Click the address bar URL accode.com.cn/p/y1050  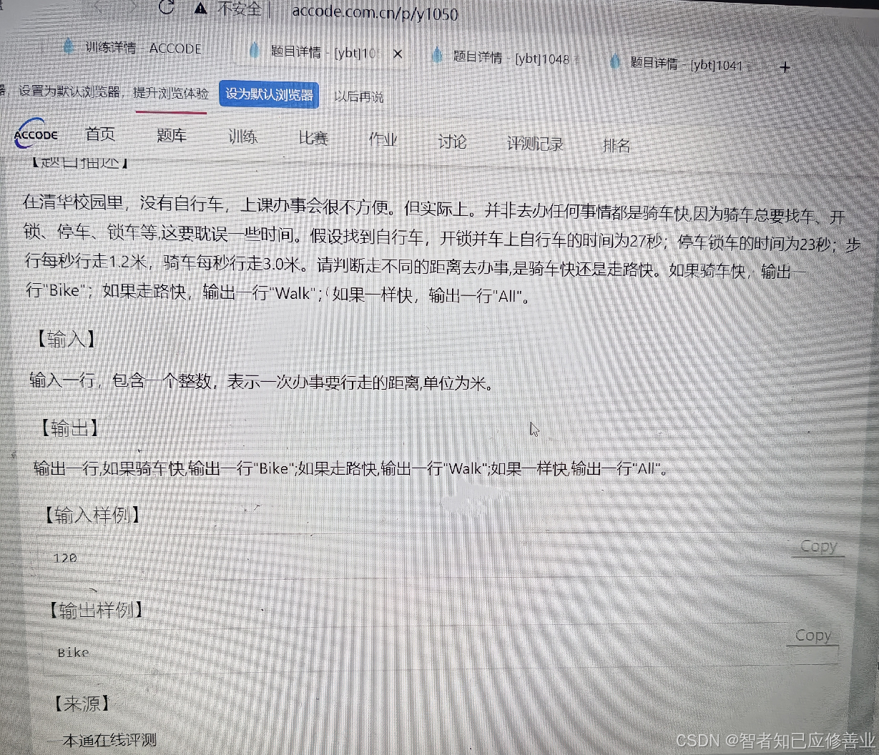tap(375, 13)
